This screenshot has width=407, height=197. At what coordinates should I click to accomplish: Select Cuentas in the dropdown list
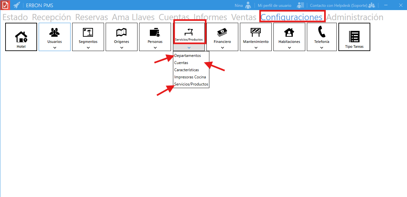point(181,63)
